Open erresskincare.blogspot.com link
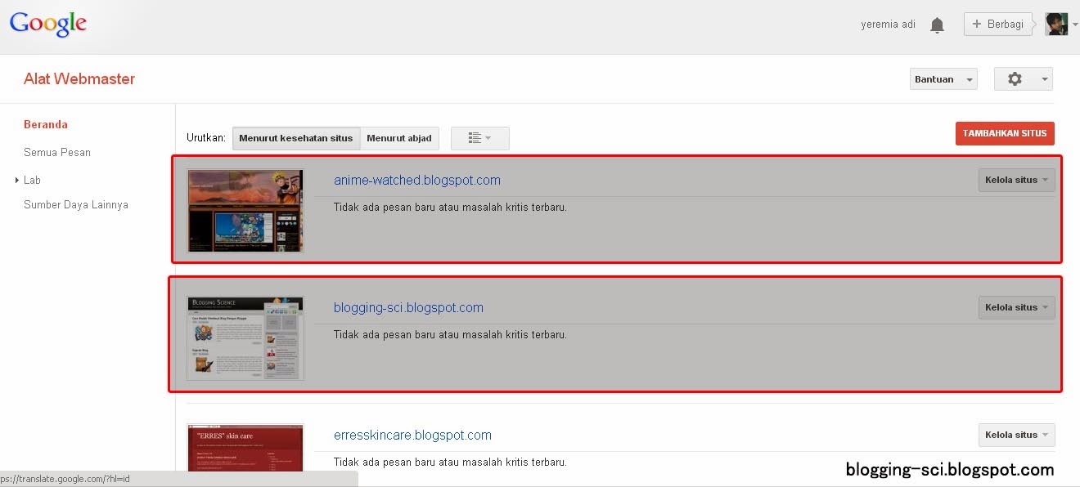 pyautogui.click(x=412, y=435)
